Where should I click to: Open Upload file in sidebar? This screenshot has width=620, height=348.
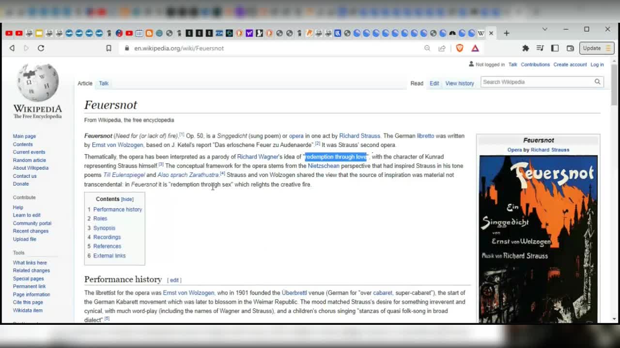tap(24, 239)
